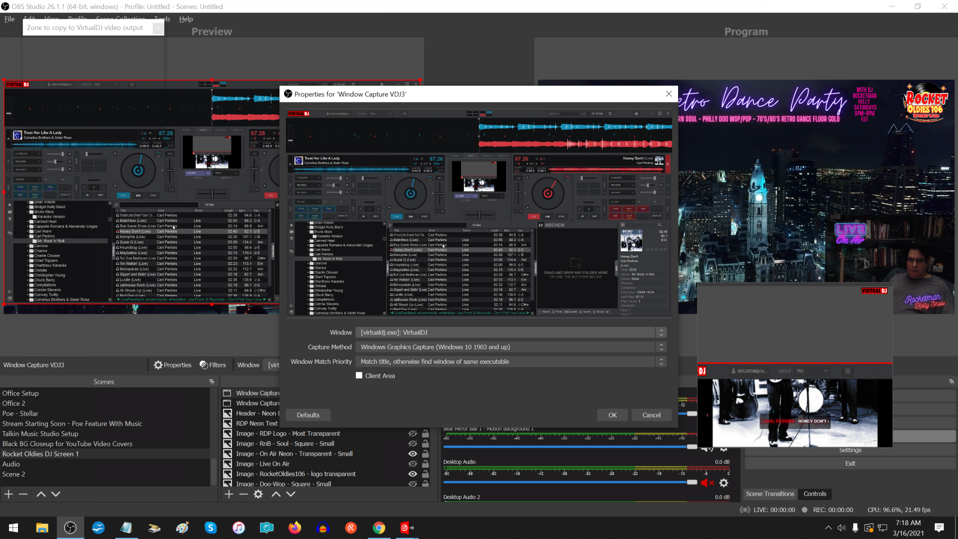Open source settings gear in the Sources toolbar
The image size is (958, 539).
[258, 494]
